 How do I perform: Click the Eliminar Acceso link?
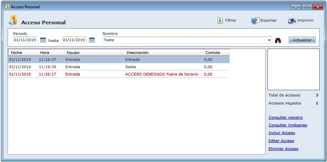pos(283,149)
